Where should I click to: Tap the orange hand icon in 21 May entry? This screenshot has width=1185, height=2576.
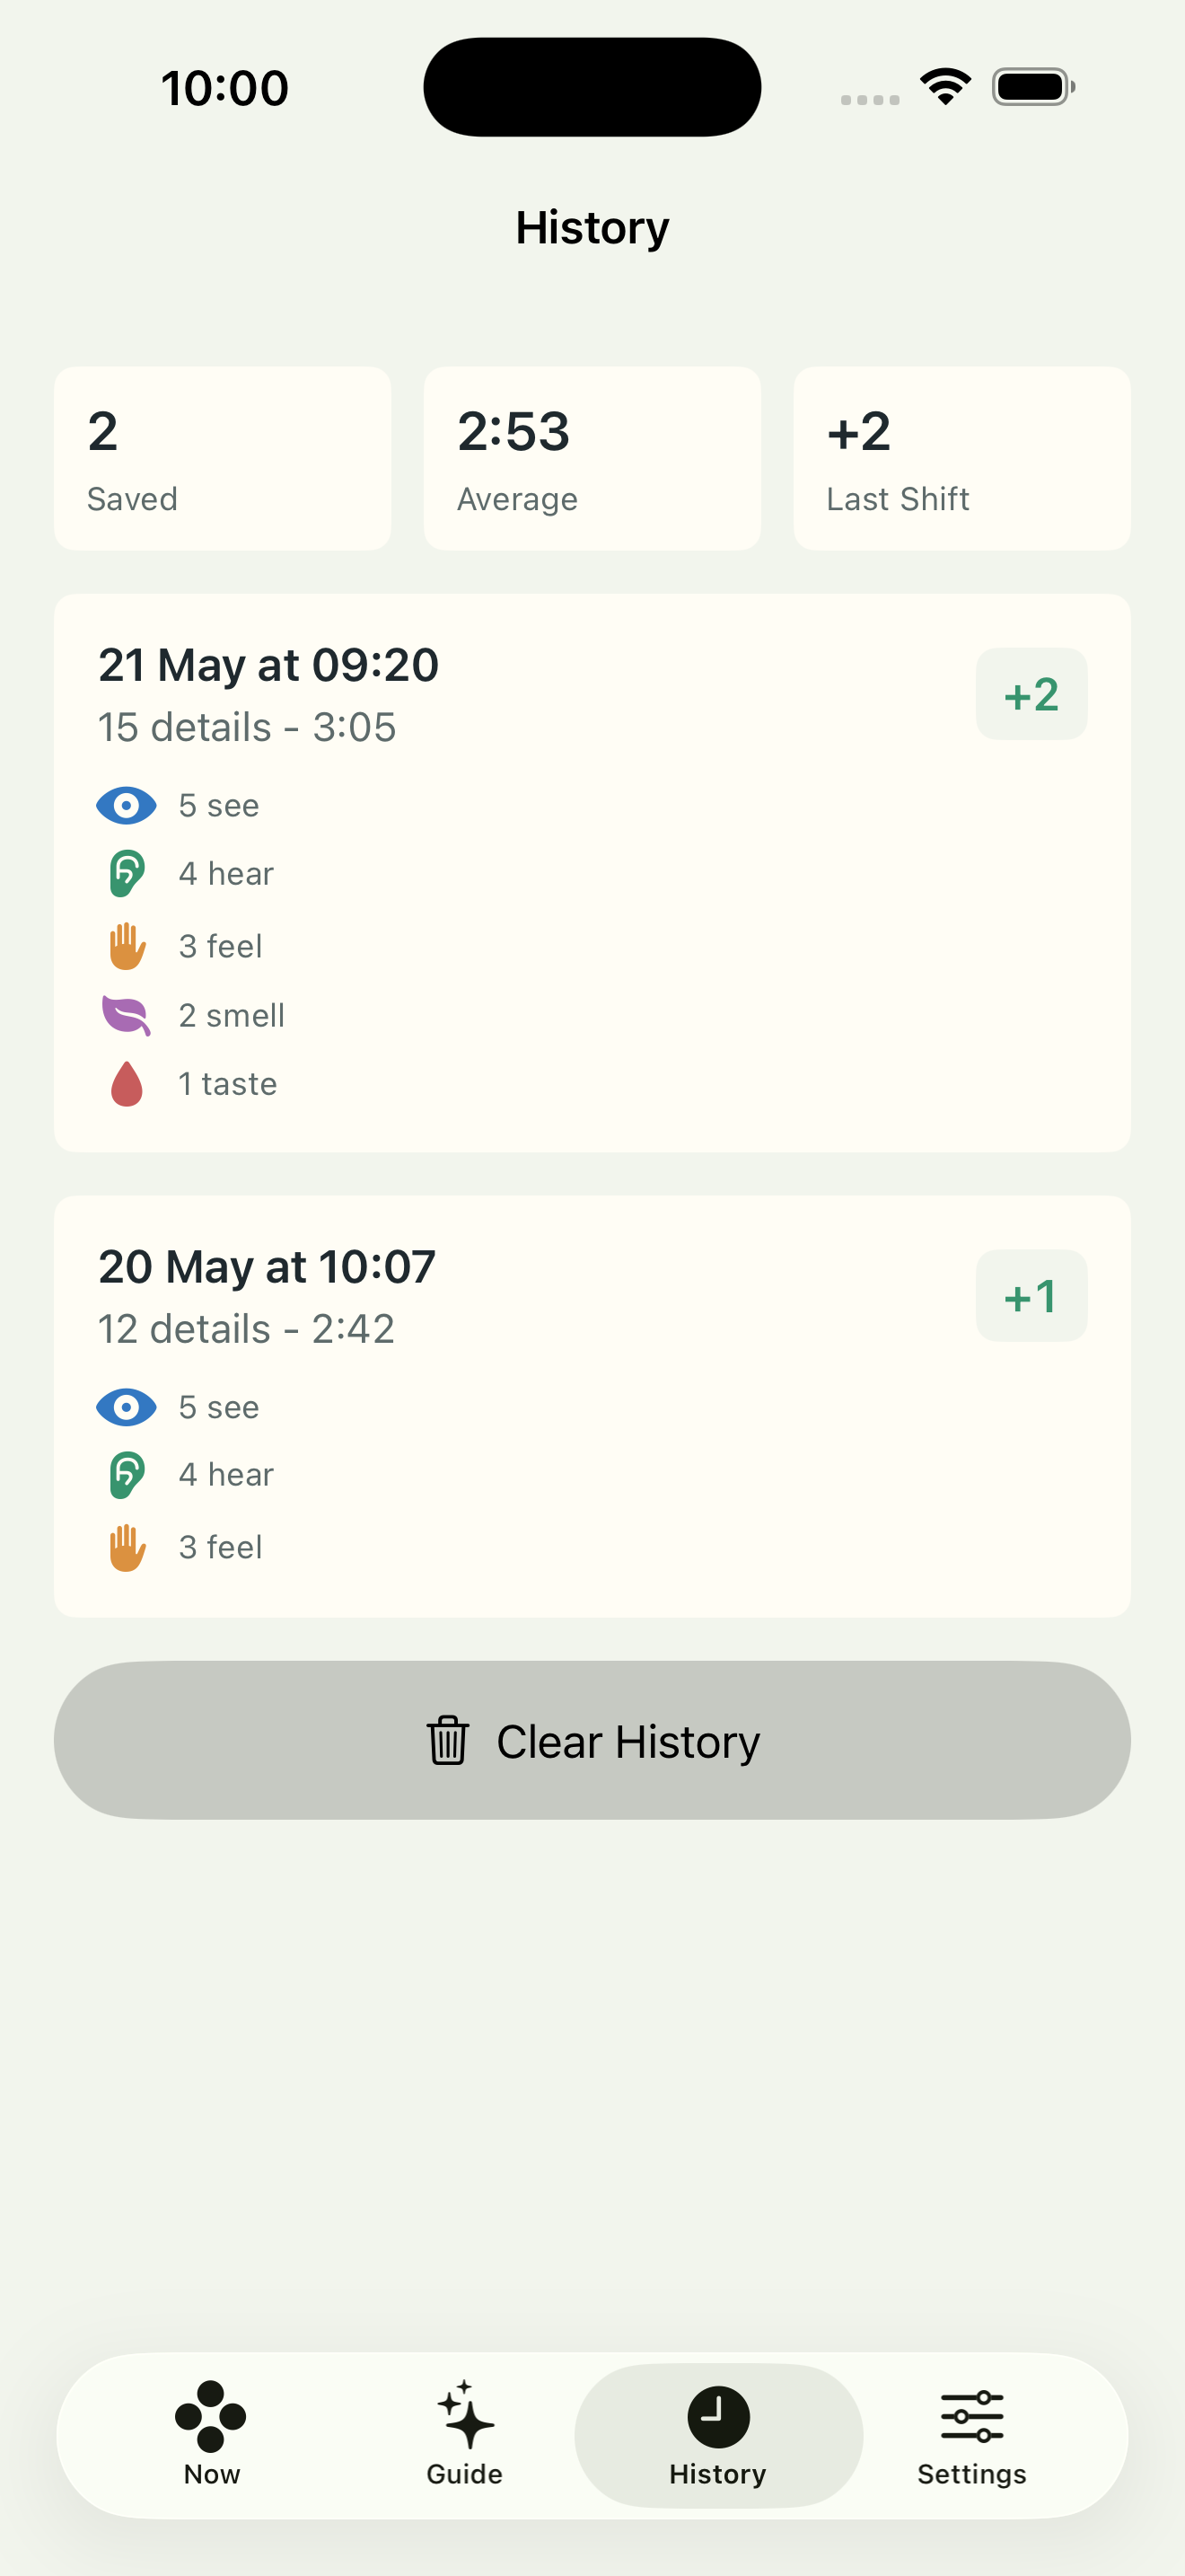127,945
